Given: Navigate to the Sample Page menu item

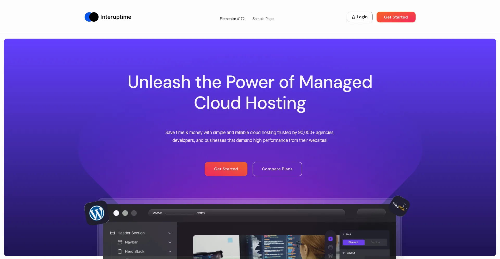Looking at the screenshot, I should pyautogui.click(x=263, y=19).
